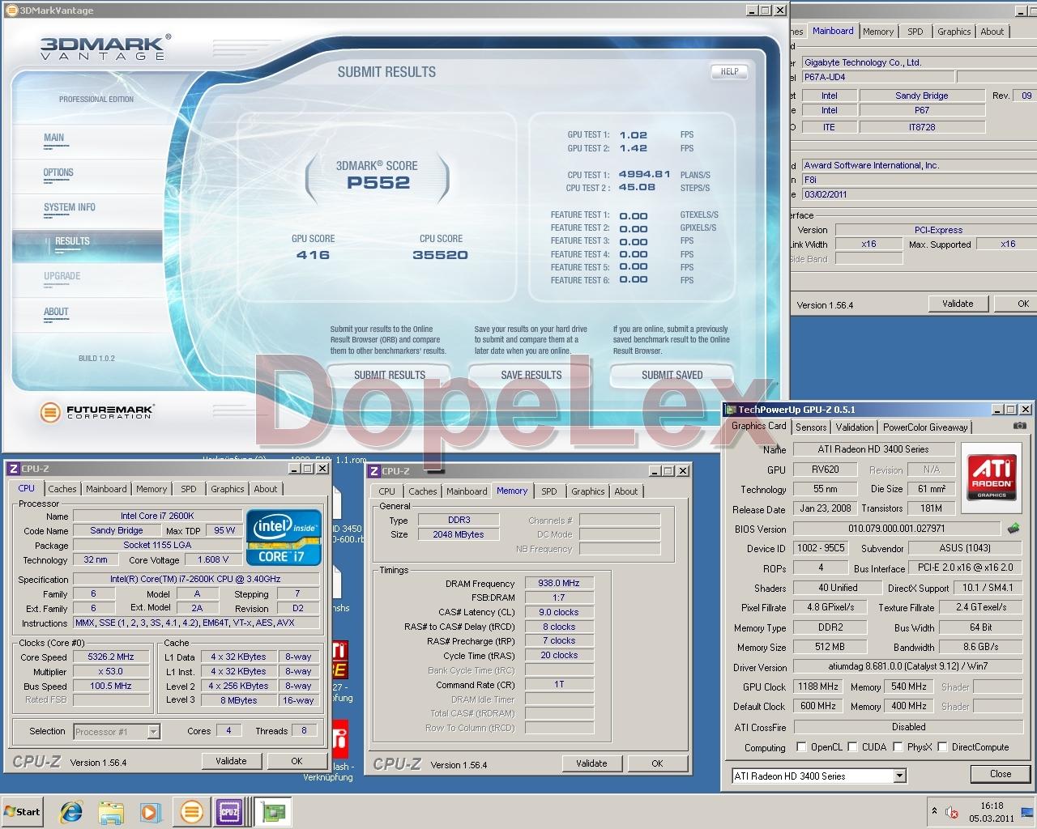The width and height of the screenshot is (1037, 829).
Task: Switch to CPU-Z taskbar icon
Action: tap(230, 812)
